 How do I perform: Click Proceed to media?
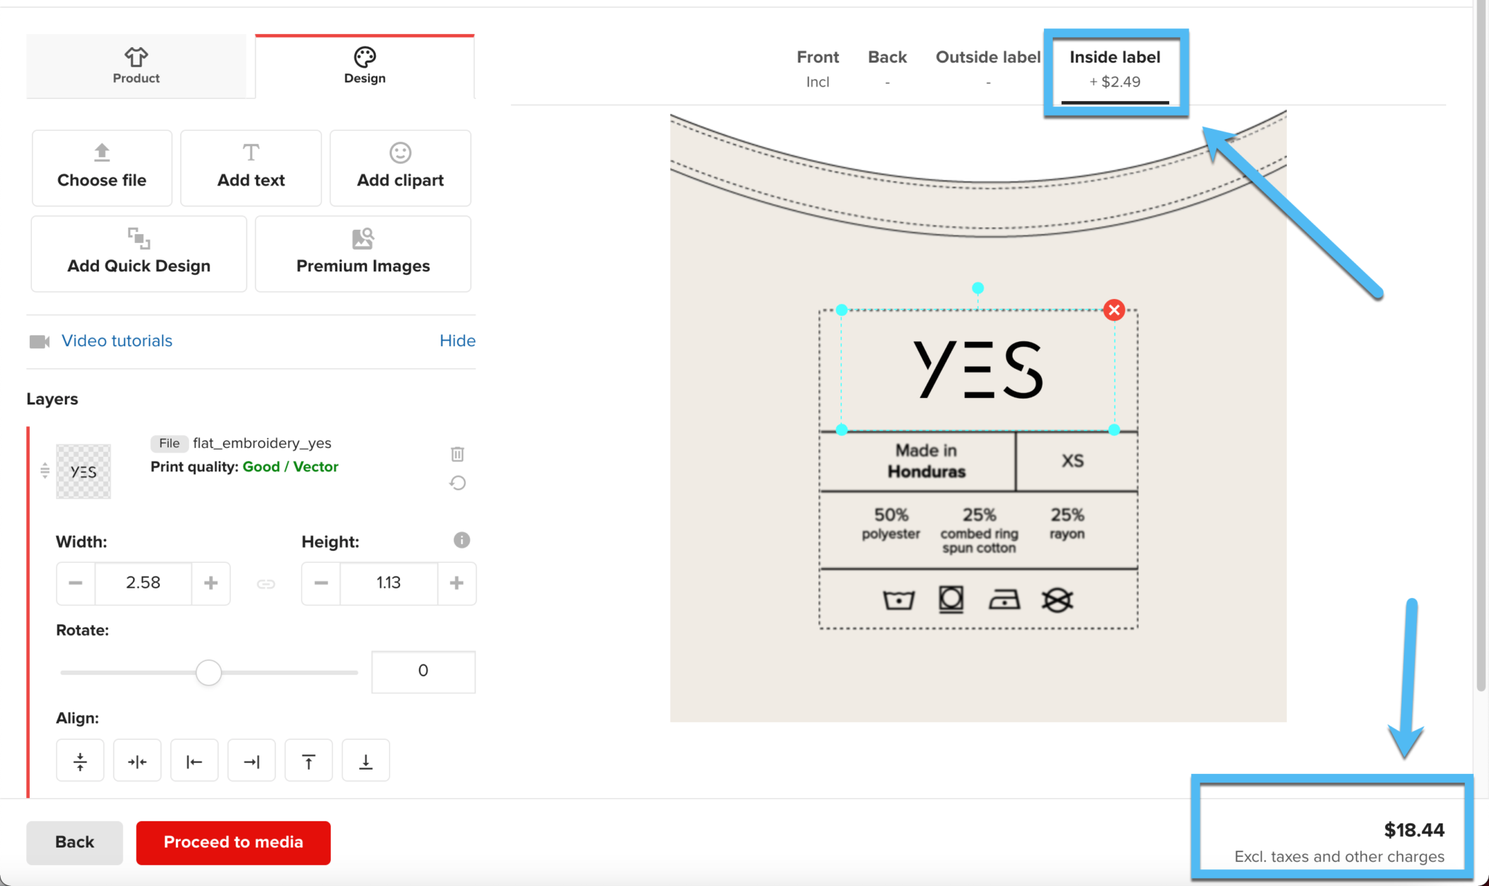(x=233, y=842)
